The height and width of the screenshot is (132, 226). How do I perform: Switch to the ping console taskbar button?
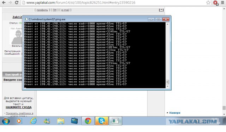pyautogui.click(x=115, y=121)
